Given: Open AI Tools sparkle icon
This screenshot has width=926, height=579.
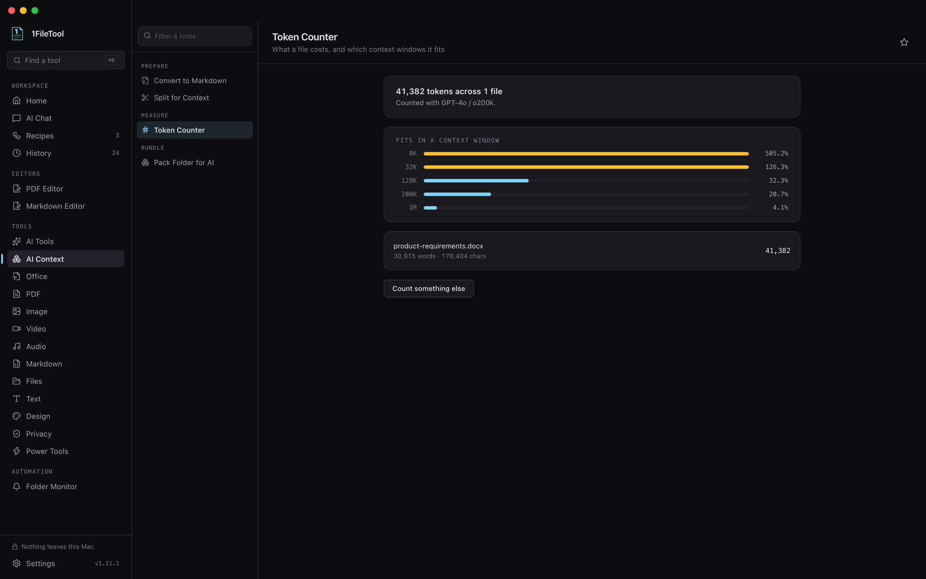Looking at the screenshot, I should pos(17,241).
